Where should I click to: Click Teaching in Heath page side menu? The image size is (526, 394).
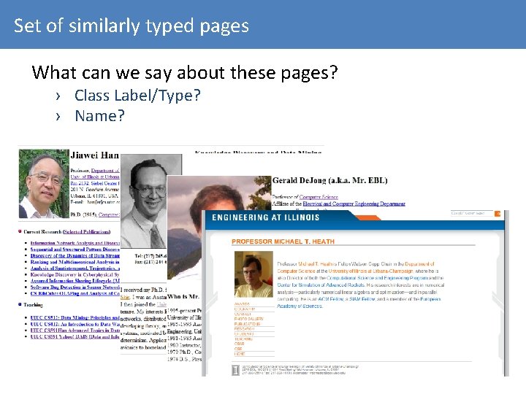click(x=243, y=339)
